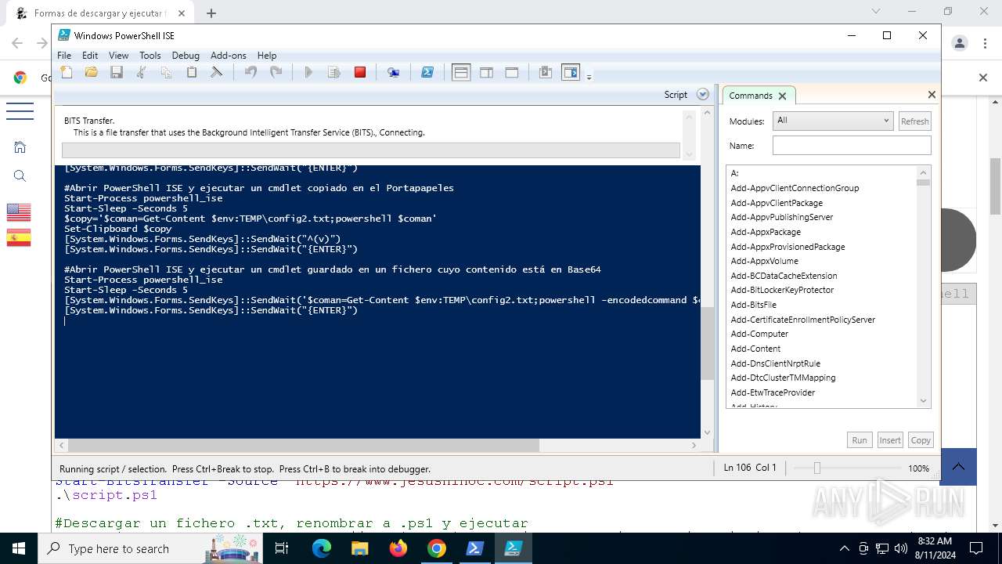Viewport: 1002px width, 564px height.
Task: Click the console horizontal scrollbar
Action: [304, 445]
